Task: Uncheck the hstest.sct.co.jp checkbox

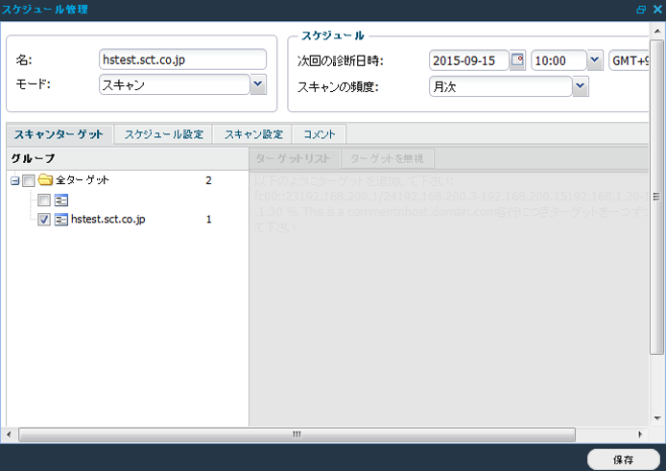Action: (44, 219)
